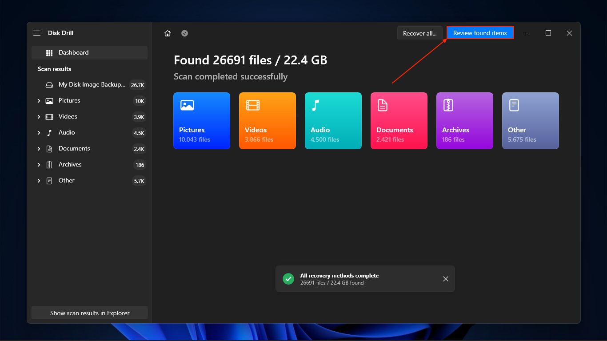This screenshot has height=341, width=607.
Task: Click the Pictures icon in sidebar
Action: click(49, 101)
